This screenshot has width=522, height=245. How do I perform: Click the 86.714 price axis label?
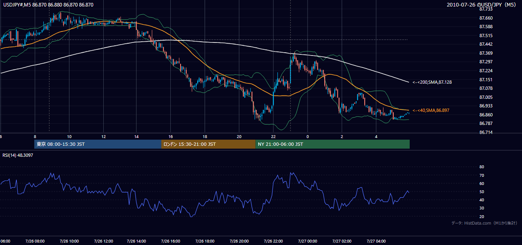tap(486, 132)
